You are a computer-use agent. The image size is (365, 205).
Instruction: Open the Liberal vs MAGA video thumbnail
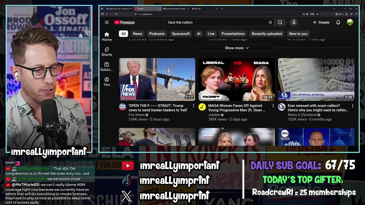237,79
